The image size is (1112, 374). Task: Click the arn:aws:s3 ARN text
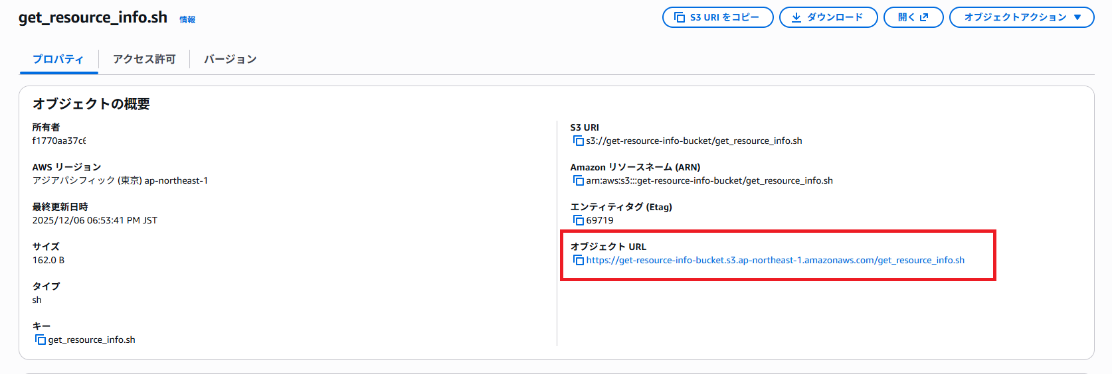[709, 180]
